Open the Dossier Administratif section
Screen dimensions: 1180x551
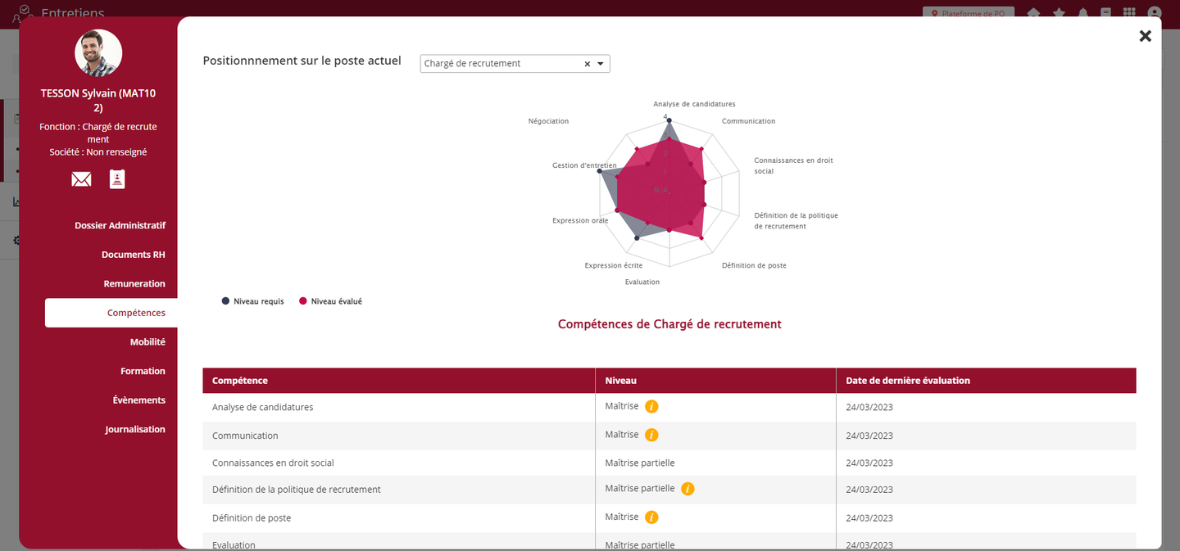pyautogui.click(x=120, y=225)
